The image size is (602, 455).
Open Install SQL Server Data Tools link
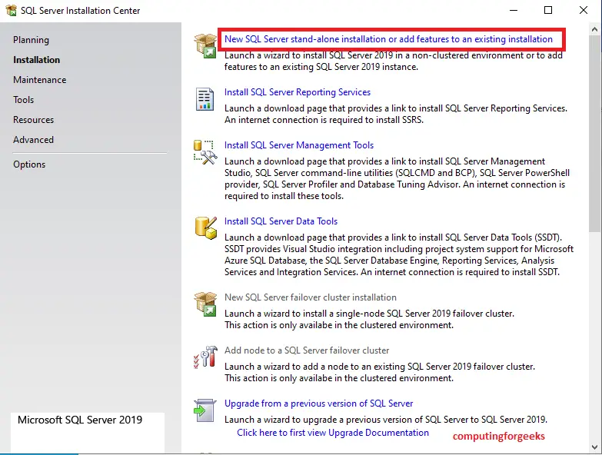(x=281, y=221)
